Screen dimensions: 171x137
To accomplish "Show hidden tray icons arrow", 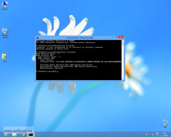I will (x=143, y=135).
